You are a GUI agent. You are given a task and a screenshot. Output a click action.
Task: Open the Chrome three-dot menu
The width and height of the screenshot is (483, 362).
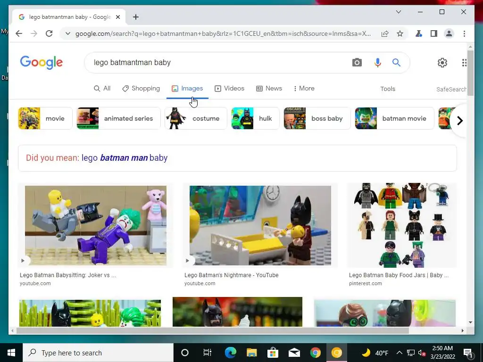(464, 33)
